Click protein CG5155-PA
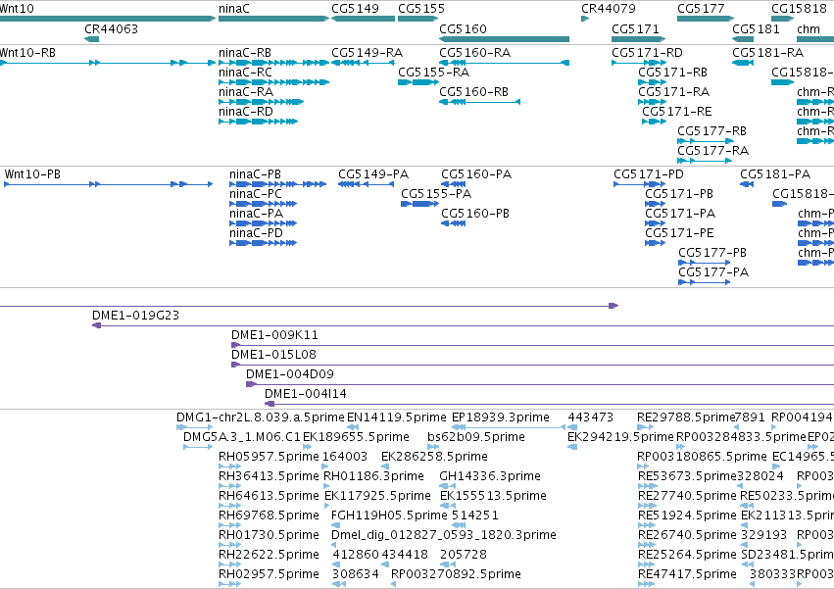Image resolution: width=834 pixels, height=589 pixels. [x=436, y=195]
